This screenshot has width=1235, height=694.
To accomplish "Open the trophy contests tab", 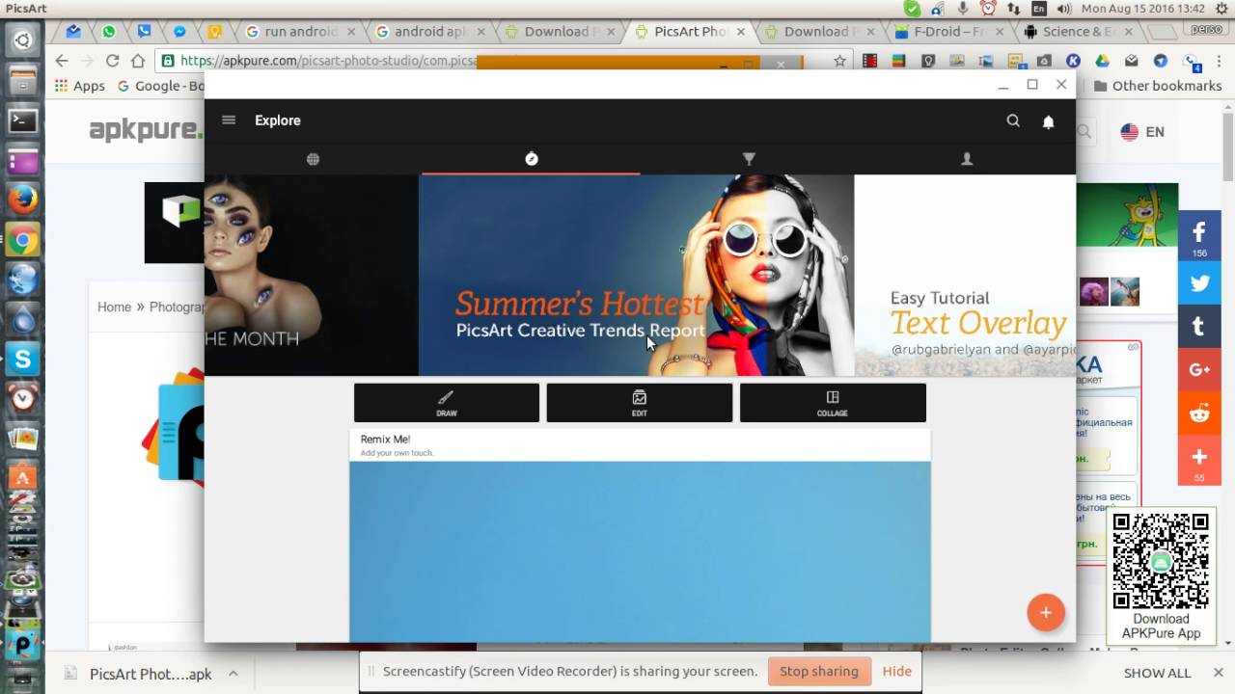I will pos(749,159).
